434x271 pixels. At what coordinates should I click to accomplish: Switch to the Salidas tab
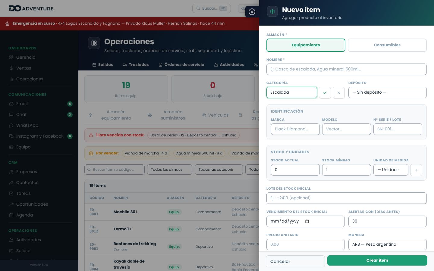click(103, 65)
